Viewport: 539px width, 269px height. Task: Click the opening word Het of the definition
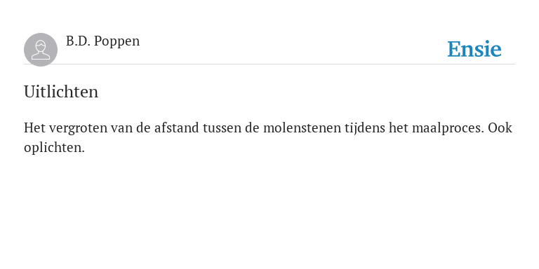[x=34, y=128]
